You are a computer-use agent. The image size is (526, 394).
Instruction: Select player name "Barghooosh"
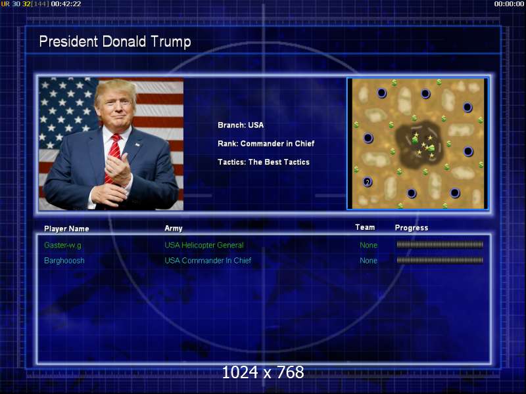tap(64, 260)
